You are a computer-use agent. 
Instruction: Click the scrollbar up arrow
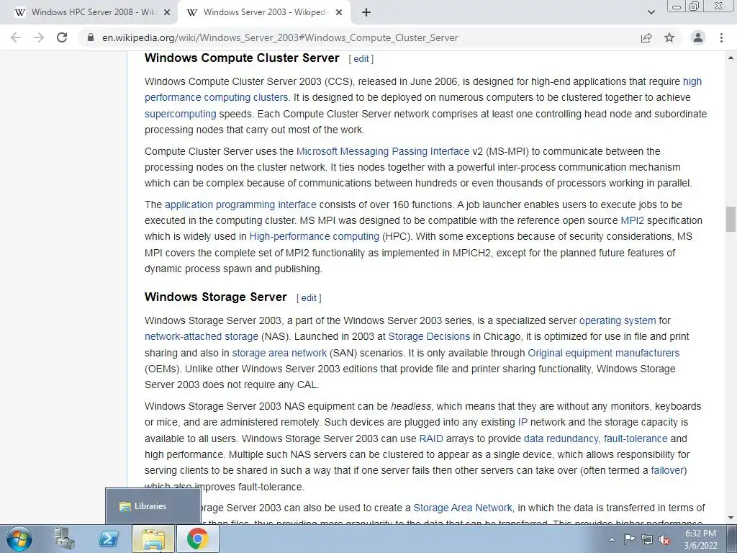point(731,58)
